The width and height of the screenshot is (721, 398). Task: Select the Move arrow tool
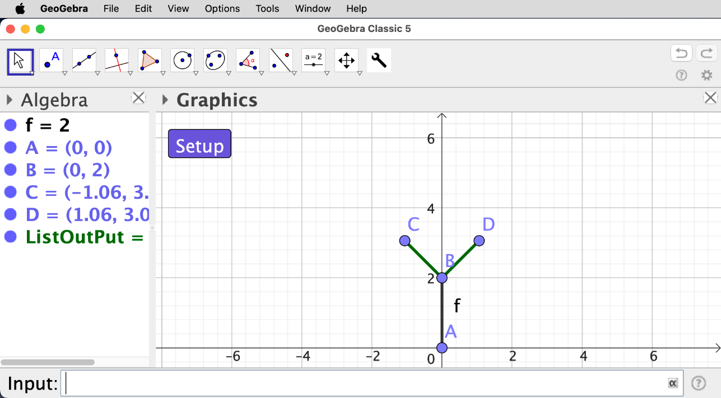click(20, 60)
